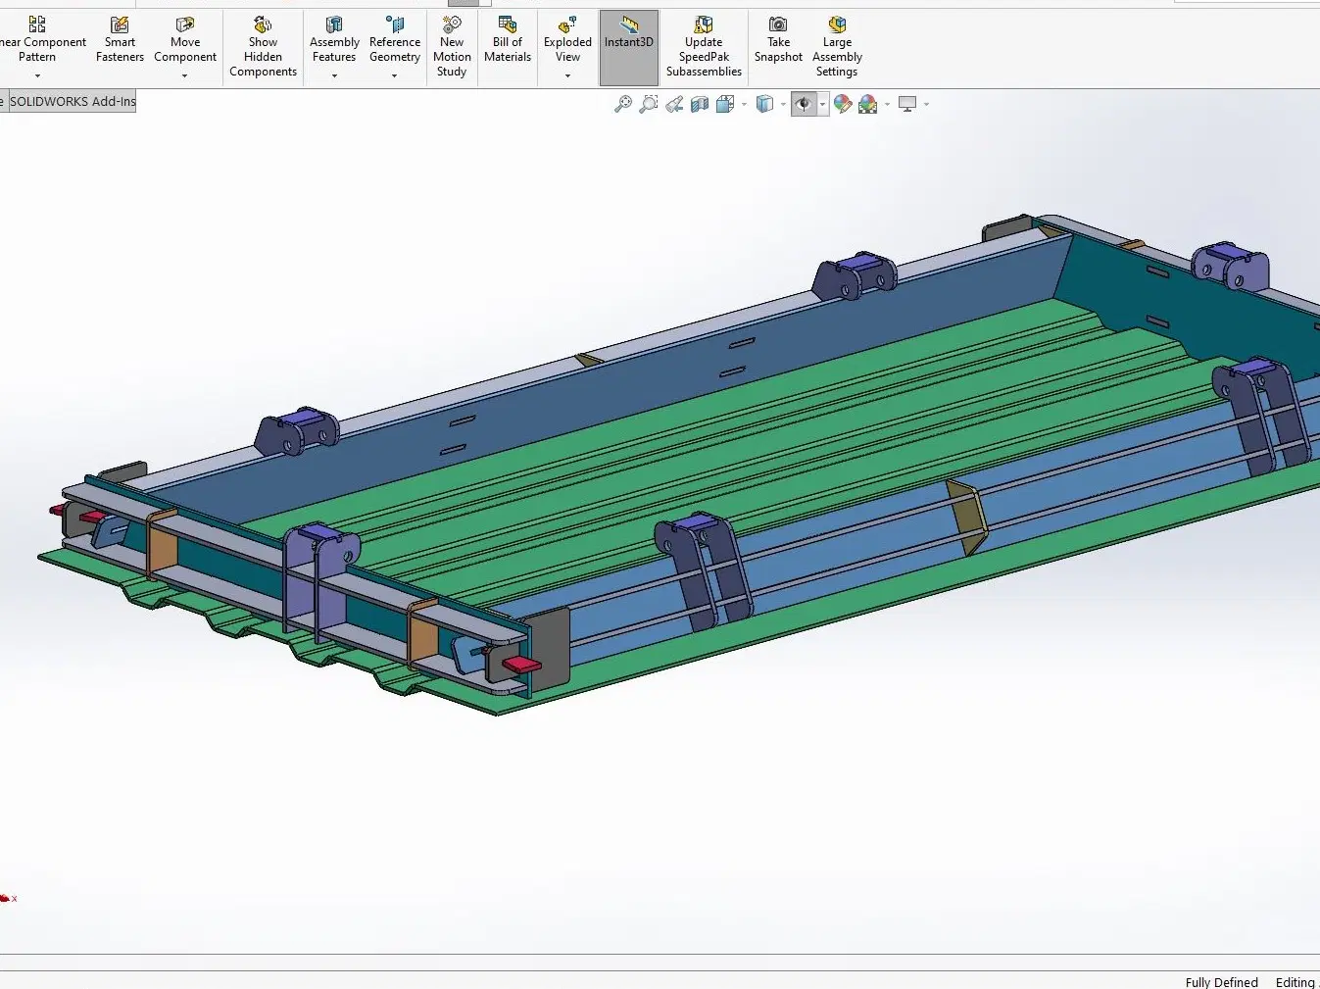The height and width of the screenshot is (989, 1320).
Task: Toggle the Instant3D button
Action: click(629, 47)
